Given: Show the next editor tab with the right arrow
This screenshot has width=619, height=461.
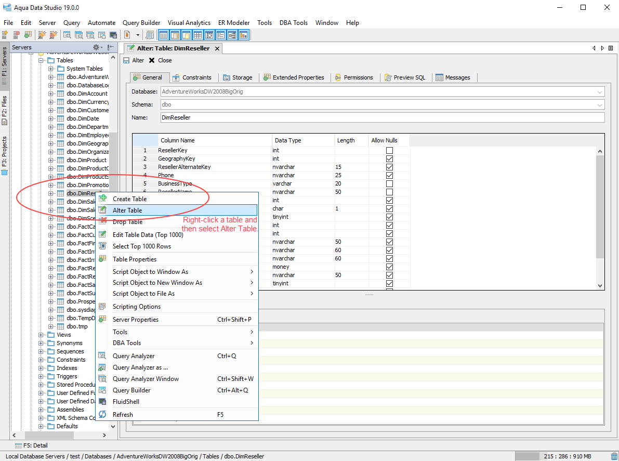Looking at the screenshot, I should [602, 48].
